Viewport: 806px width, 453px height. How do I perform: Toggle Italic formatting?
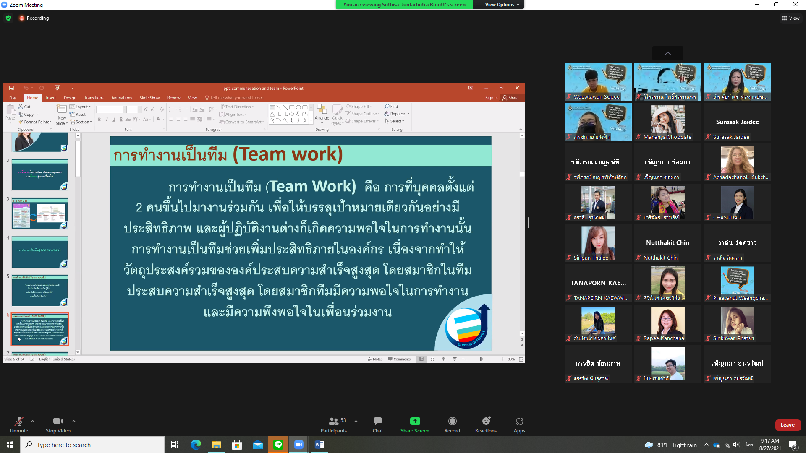107,120
